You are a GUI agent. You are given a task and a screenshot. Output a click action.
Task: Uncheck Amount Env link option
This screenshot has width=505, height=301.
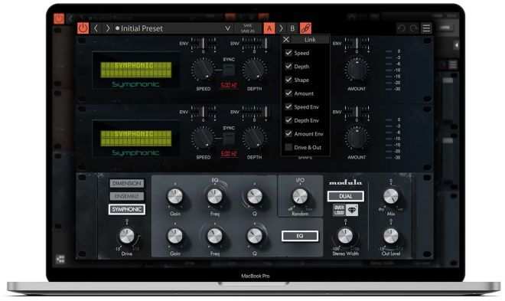288,134
